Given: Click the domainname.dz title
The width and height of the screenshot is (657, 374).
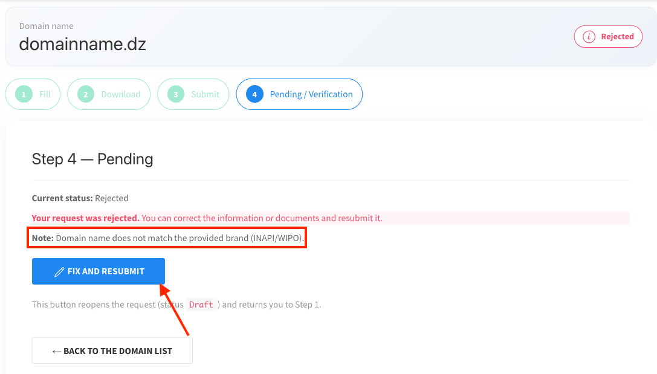Looking at the screenshot, I should click(83, 44).
